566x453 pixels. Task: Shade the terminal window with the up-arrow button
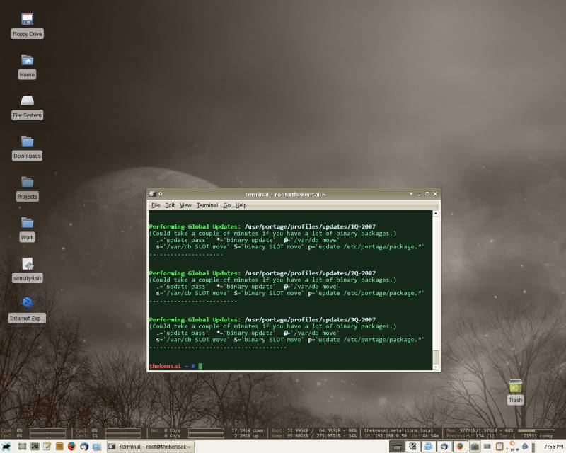[x=411, y=194]
